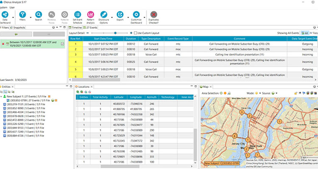
Task: Switch to the Timeline tab
Action: (75, 27)
